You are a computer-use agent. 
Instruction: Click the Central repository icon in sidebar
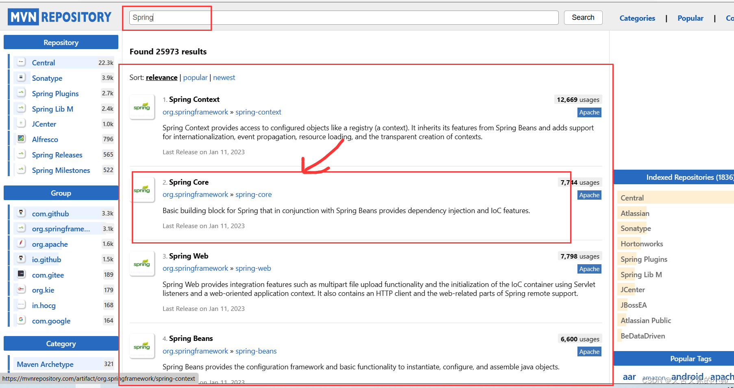coord(21,62)
